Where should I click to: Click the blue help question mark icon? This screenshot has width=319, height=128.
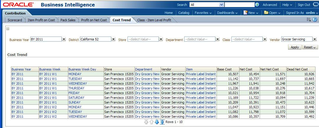[315, 20]
